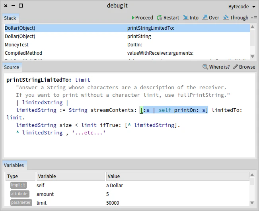The height and width of the screenshot is (211, 259).
Task: Click the Browse button label
Action: click(247, 67)
